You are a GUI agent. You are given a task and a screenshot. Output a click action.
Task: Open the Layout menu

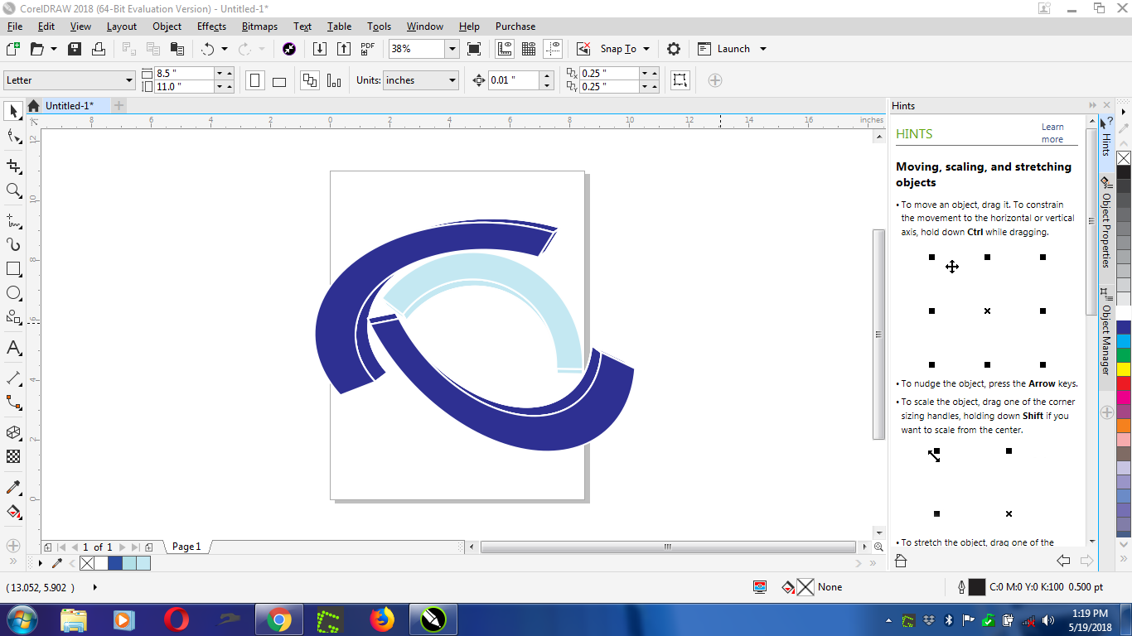122,26
